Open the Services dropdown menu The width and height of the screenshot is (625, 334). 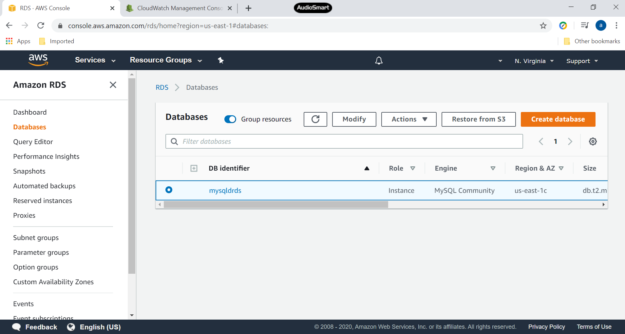[95, 60]
